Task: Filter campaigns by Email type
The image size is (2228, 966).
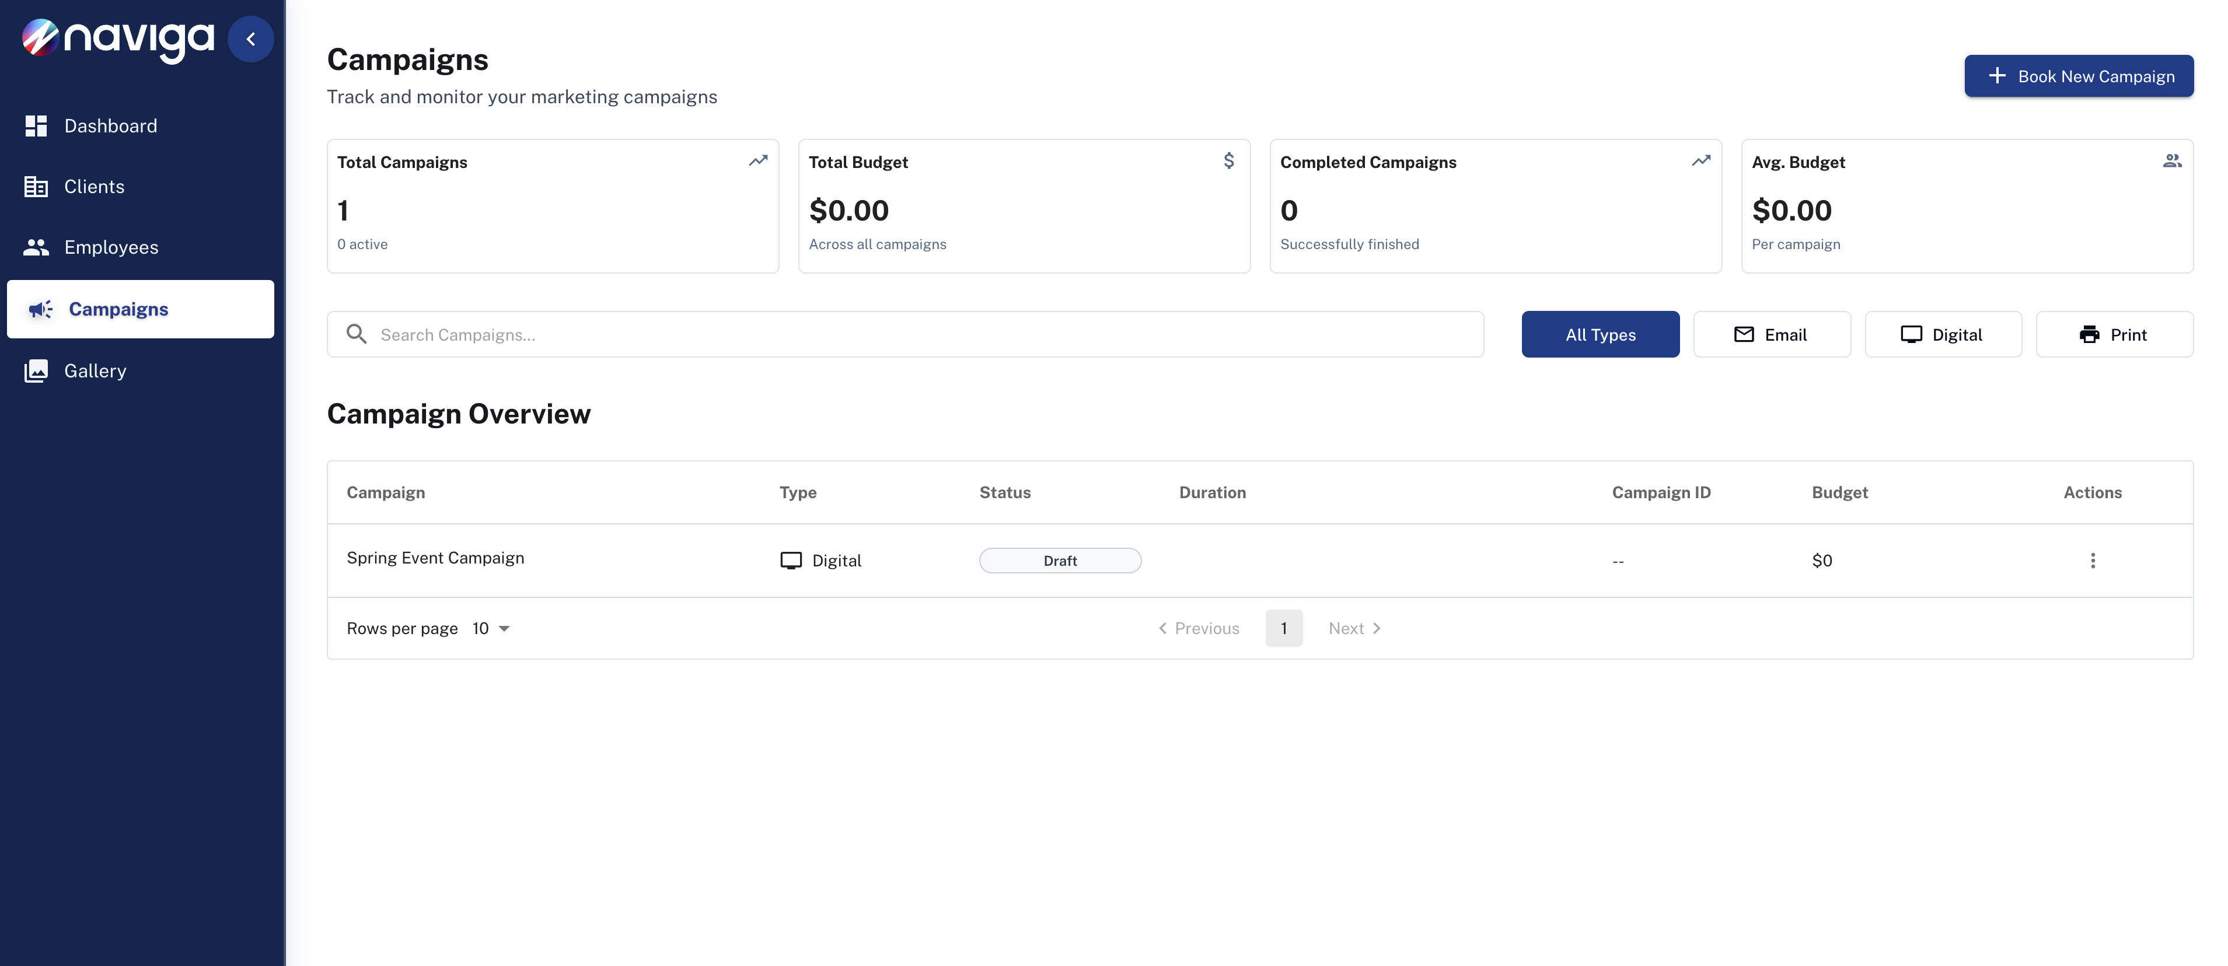Action: pyautogui.click(x=1771, y=335)
